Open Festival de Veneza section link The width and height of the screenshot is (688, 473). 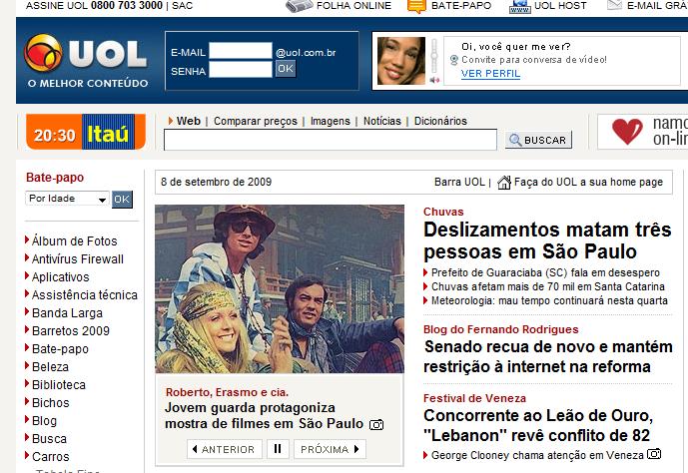coord(474,398)
